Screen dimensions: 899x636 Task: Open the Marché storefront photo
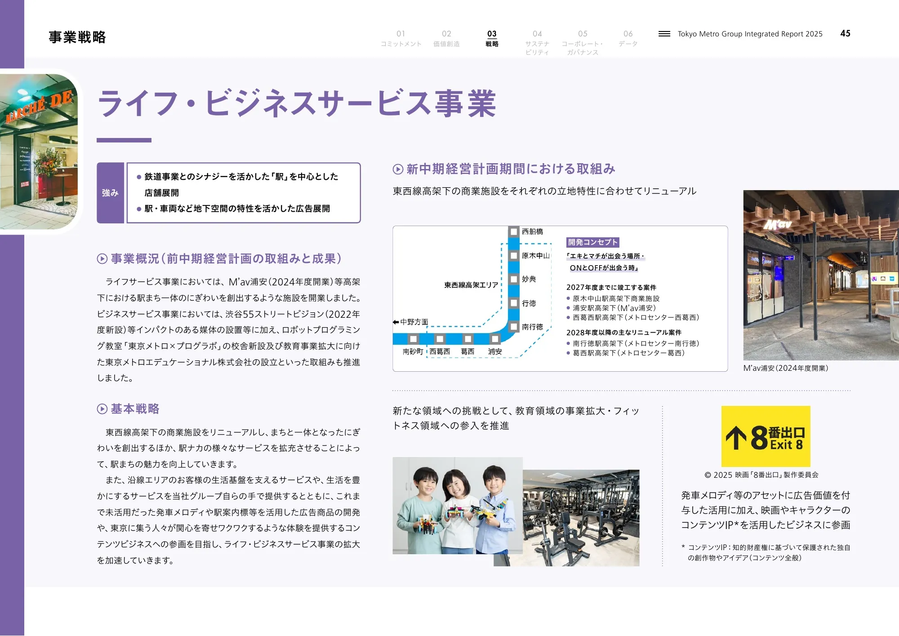tap(39, 151)
